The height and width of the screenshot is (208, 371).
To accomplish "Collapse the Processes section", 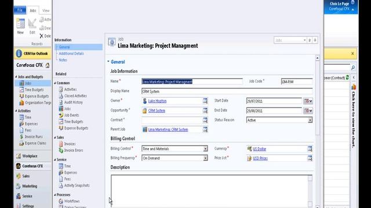I will point(55,195).
